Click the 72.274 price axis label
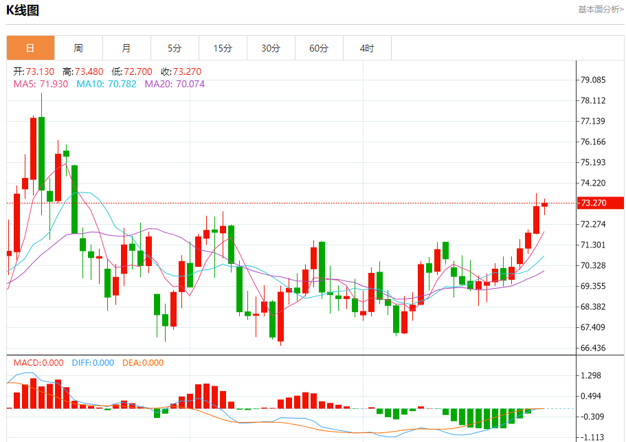Image resolution: width=626 pixels, height=442 pixels. [x=593, y=224]
